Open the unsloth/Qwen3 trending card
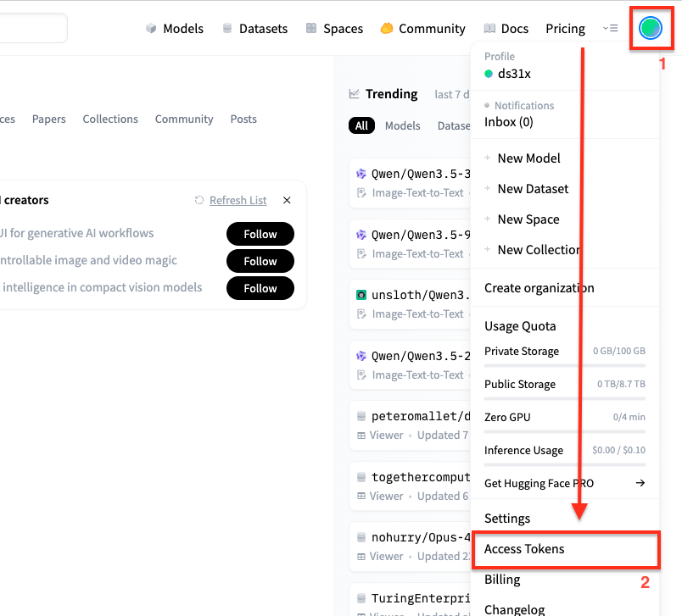This screenshot has width=682, height=616. point(410,304)
